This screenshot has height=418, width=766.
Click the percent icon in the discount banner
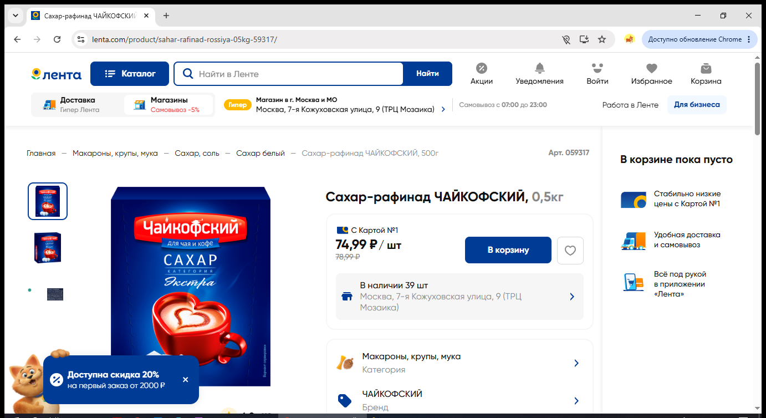pyautogui.click(x=57, y=380)
